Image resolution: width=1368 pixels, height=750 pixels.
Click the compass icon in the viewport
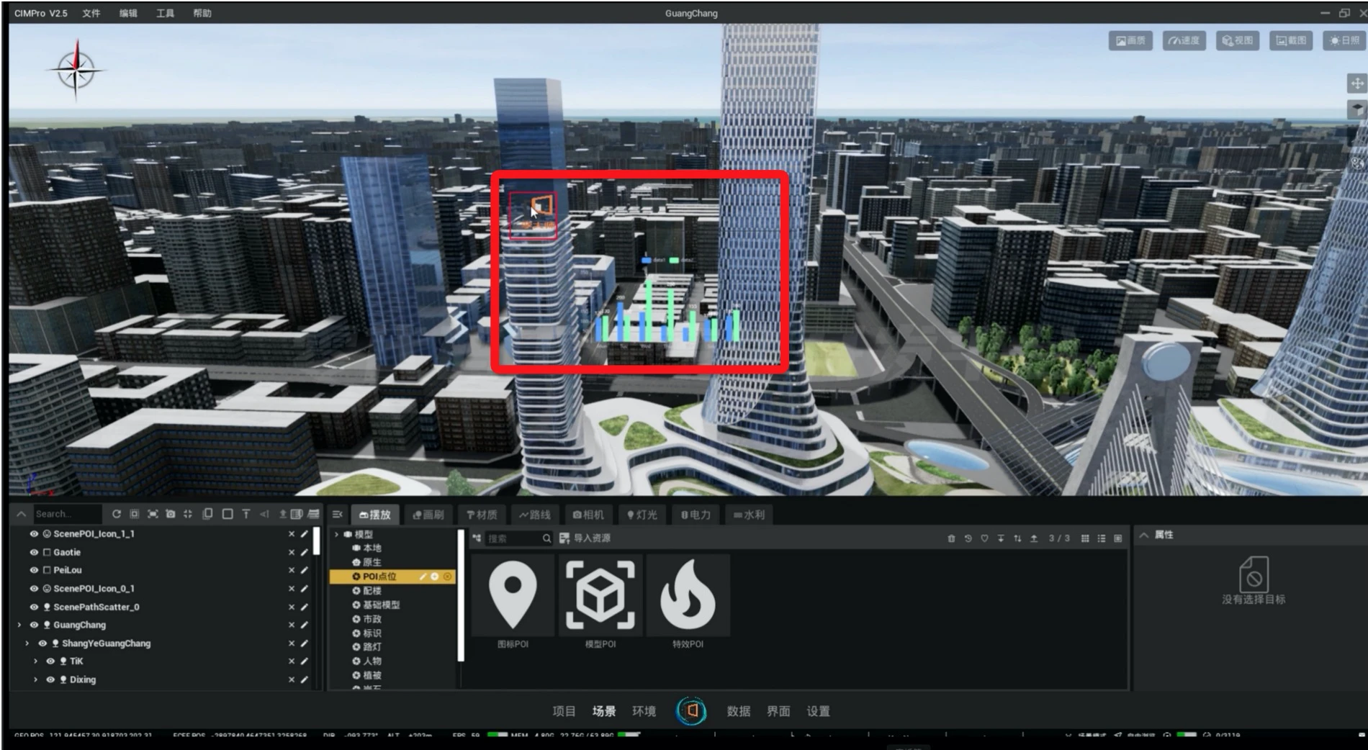click(76, 70)
